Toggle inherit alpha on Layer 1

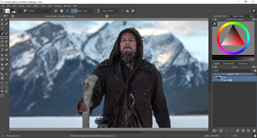228,80
